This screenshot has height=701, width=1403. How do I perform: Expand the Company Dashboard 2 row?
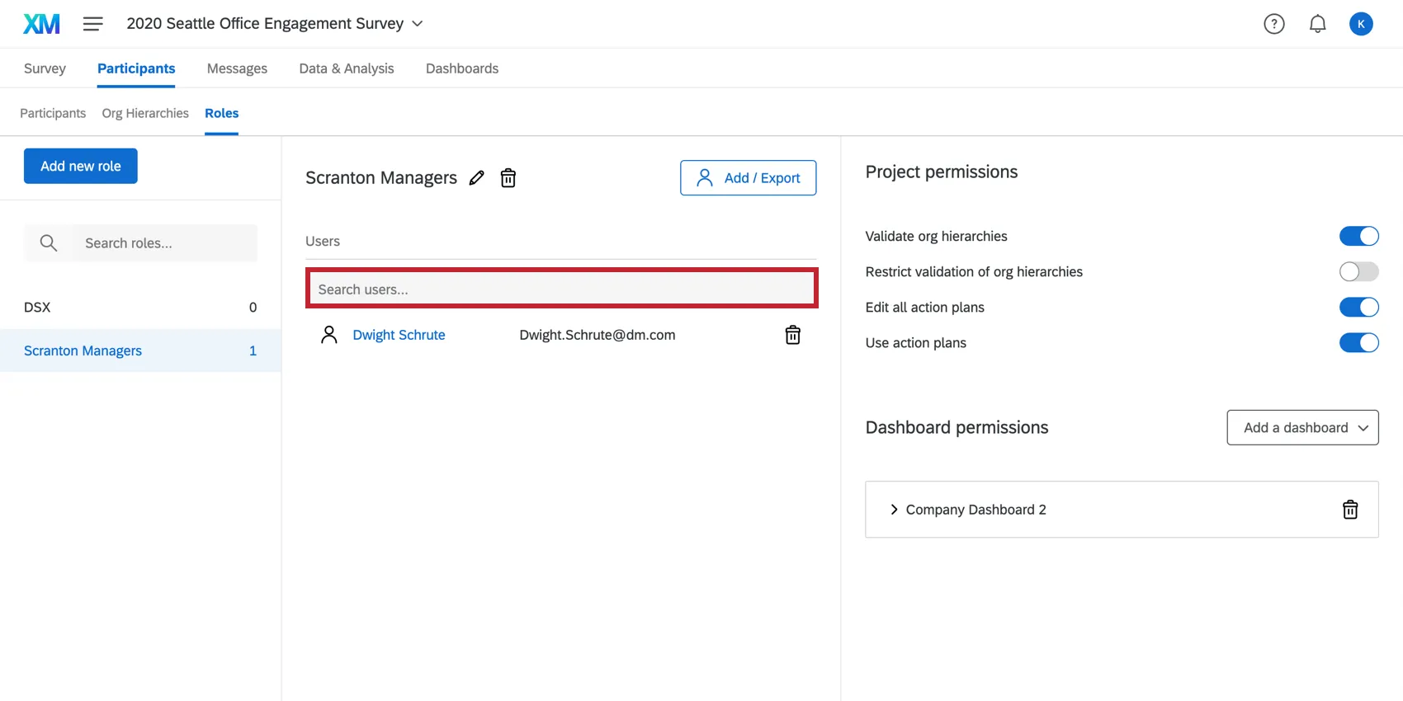tap(894, 510)
